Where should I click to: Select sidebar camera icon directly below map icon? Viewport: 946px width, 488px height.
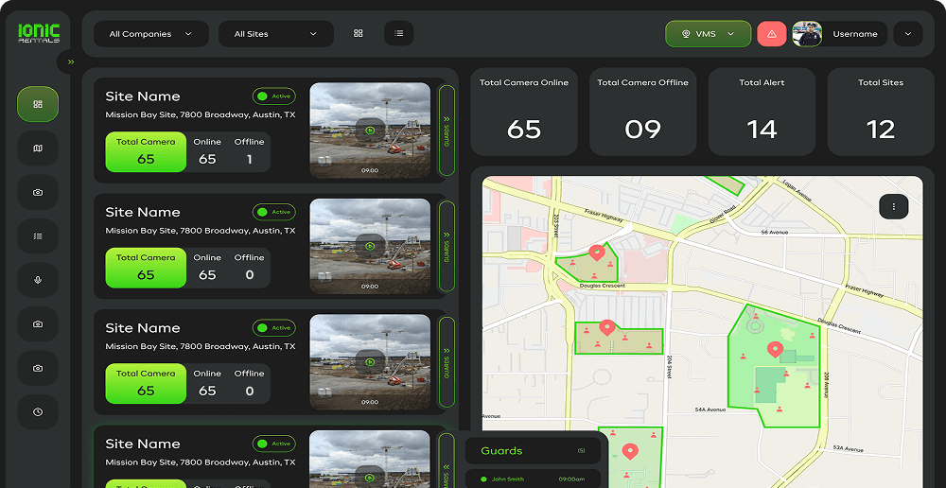tap(38, 192)
